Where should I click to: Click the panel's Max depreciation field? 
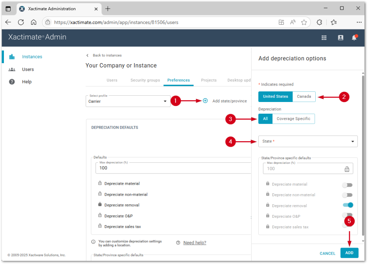(308, 169)
